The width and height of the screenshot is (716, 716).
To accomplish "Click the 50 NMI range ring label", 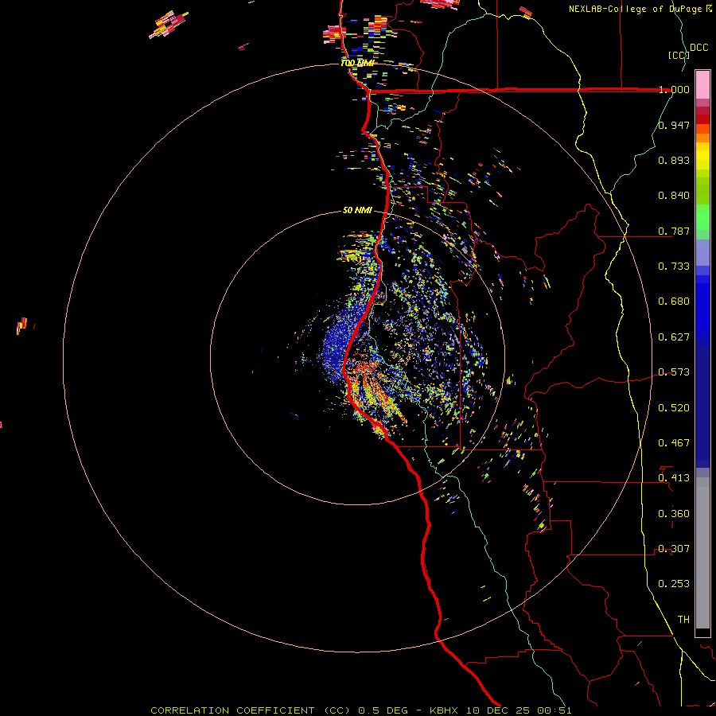I will coord(357,211).
